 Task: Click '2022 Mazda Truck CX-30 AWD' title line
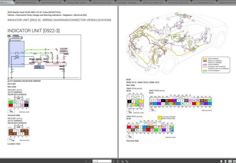34,12
